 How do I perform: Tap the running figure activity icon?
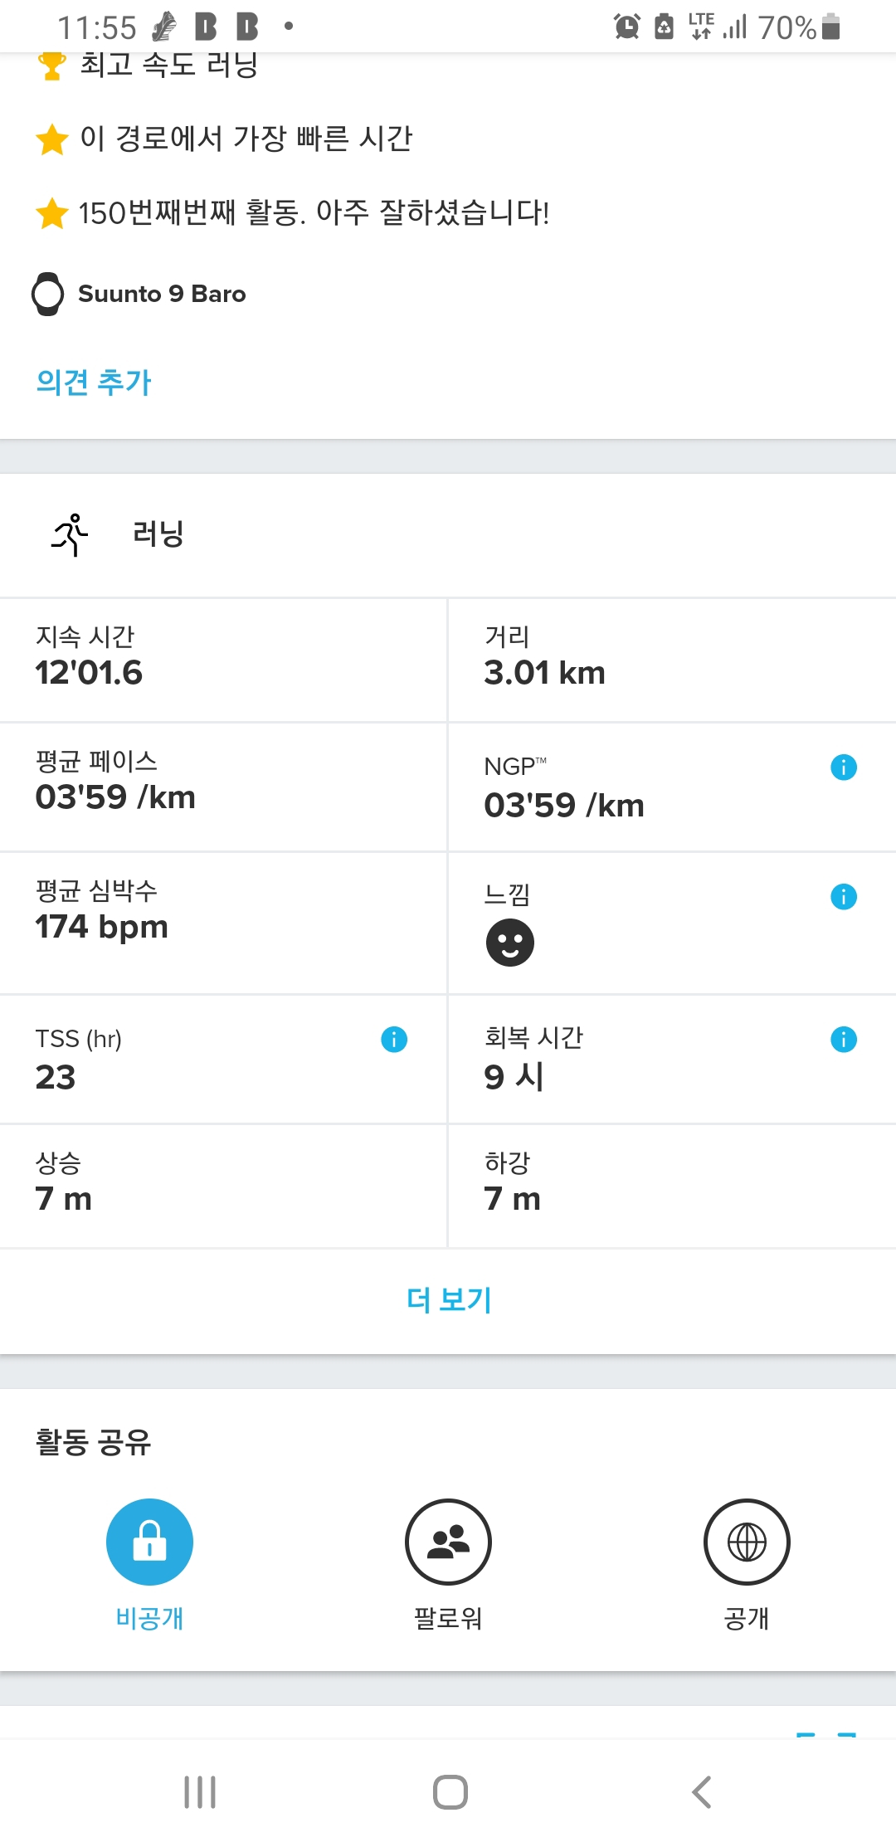click(71, 534)
